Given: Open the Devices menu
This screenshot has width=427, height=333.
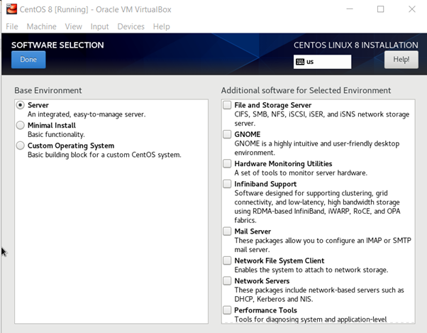Looking at the screenshot, I should [131, 26].
